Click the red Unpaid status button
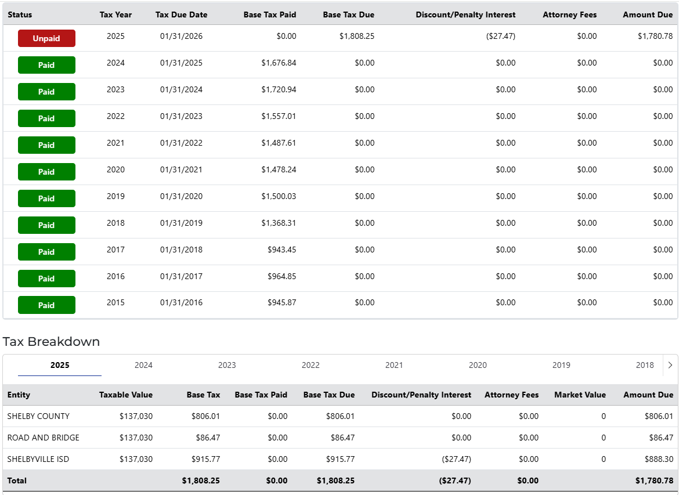Screen dimensions: 679x495 pyautogui.click(x=46, y=38)
